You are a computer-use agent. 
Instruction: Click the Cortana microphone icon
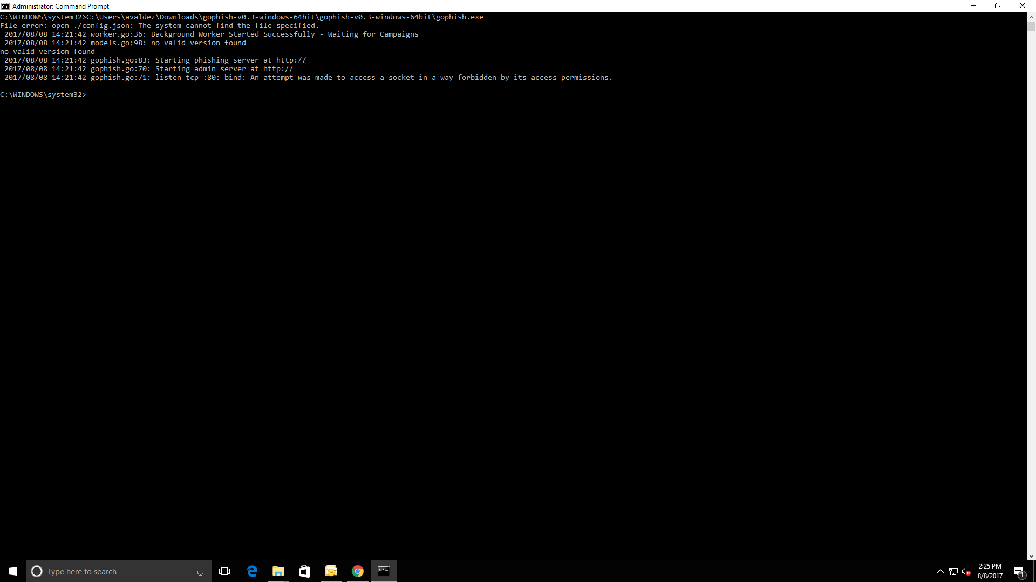(200, 571)
